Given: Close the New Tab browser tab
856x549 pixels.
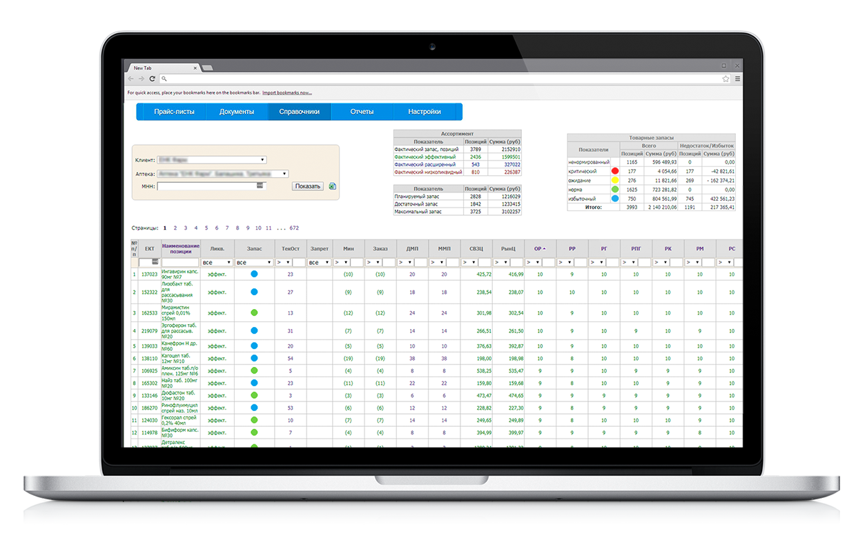Looking at the screenshot, I should click(195, 68).
